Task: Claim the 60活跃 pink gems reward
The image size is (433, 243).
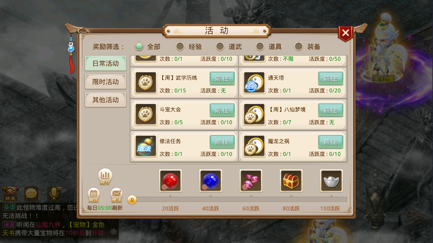Action: click(251, 181)
